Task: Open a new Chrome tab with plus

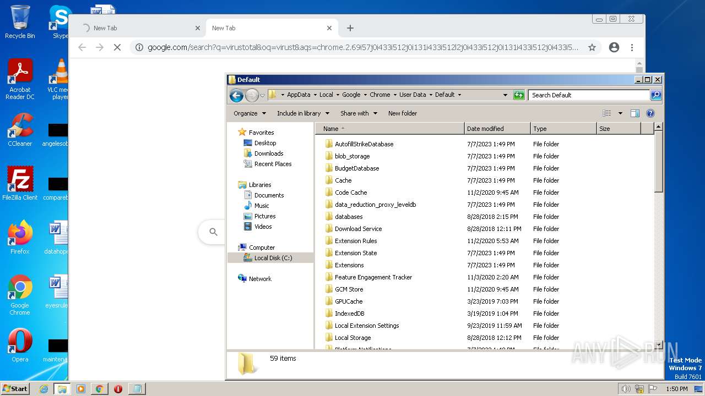Action: click(350, 28)
